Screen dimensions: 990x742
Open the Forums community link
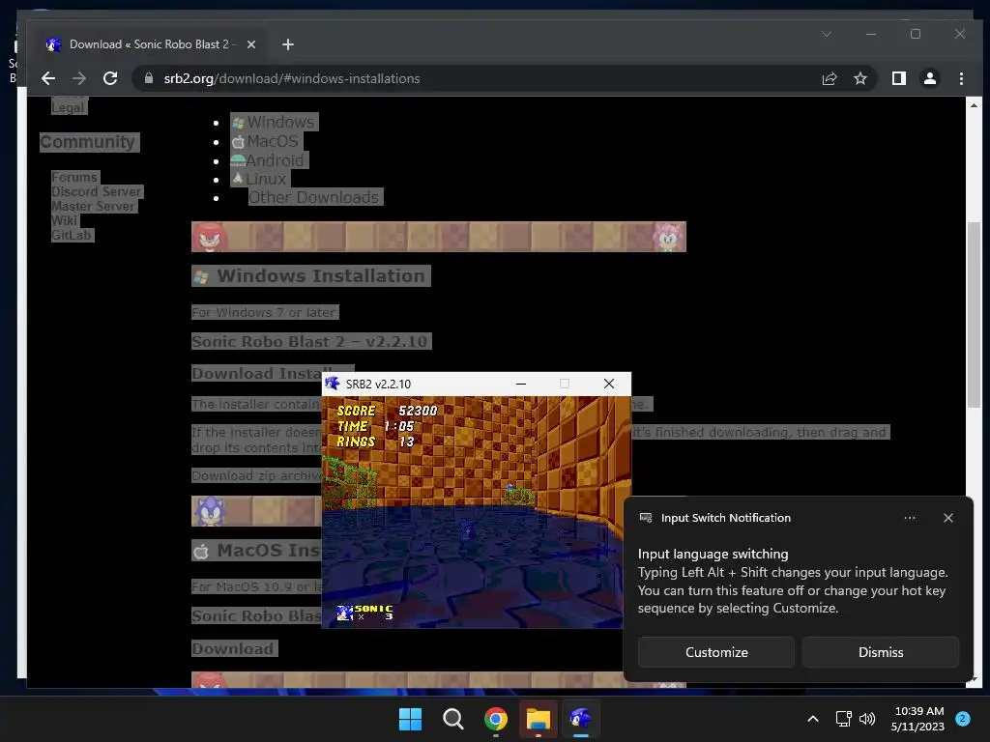click(74, 177)
